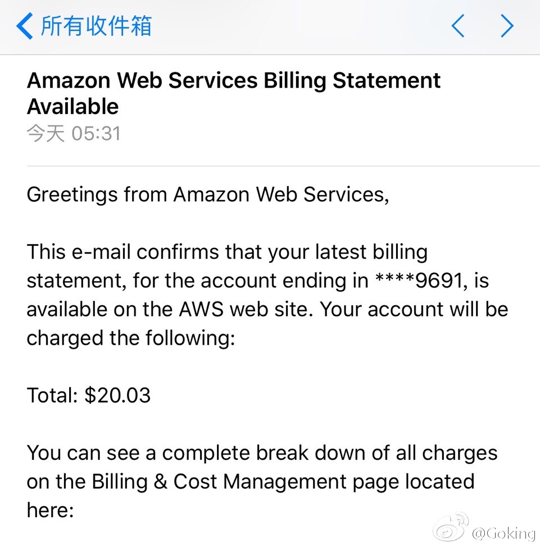Open the next message with right arrow

[507, 26]
